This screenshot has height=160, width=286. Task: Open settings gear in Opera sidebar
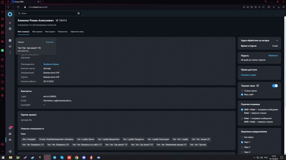pos(2,96)
